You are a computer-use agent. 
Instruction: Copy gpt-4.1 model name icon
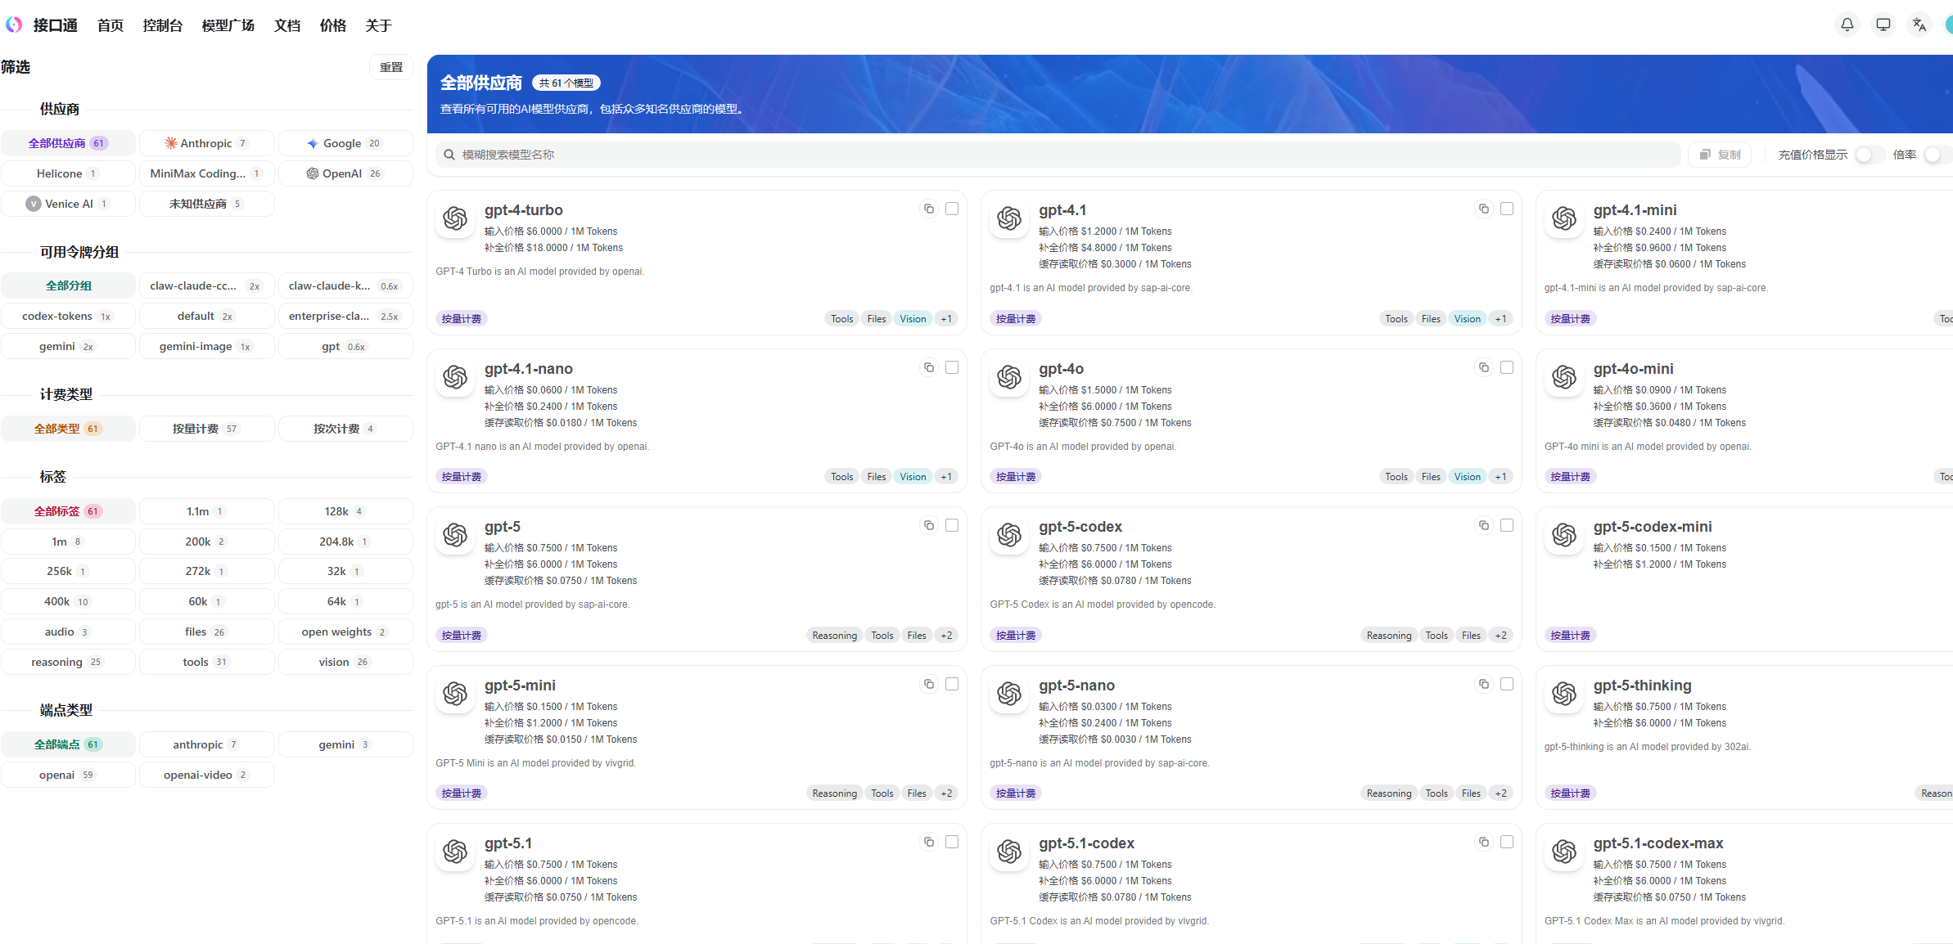(x=1483, y=209)
